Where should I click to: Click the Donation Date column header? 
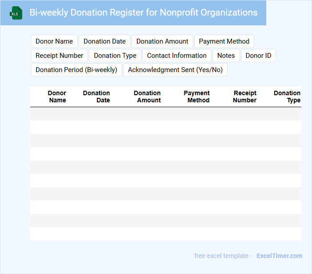tap(96, 97)
